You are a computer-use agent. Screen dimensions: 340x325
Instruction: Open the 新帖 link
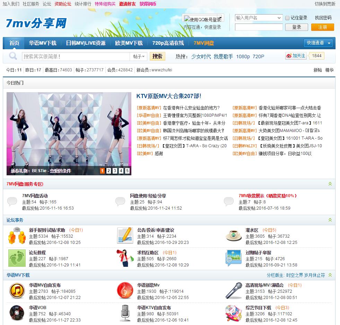pyautogui.click(x=317, y=70)
